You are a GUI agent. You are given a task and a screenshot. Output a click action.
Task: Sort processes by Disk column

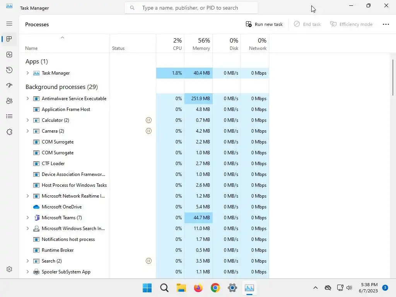pos(227,43)
